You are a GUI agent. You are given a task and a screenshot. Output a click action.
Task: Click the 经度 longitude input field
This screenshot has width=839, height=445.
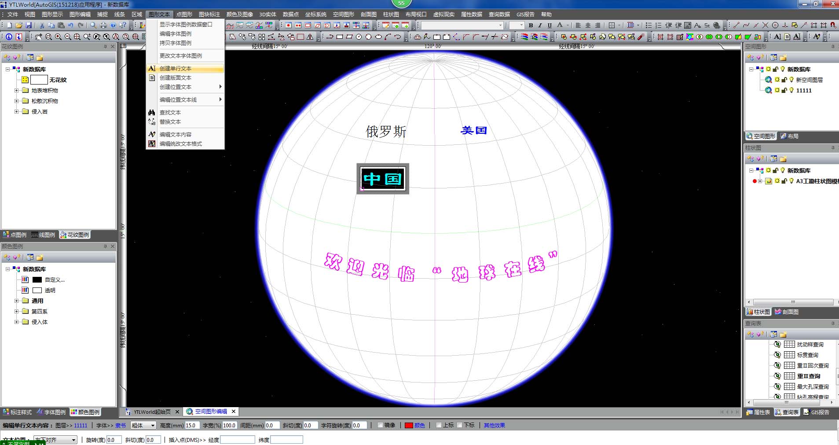pos(237,440)
